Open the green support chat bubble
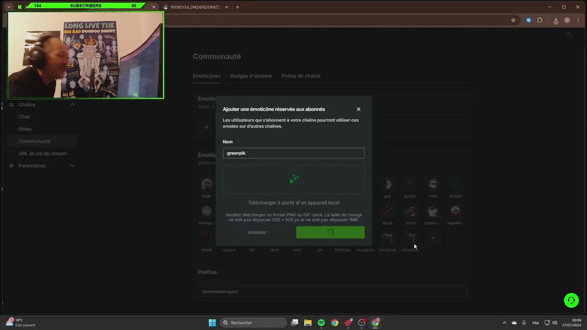This screenshot has height=330, width=587. (x=571, y=301)
